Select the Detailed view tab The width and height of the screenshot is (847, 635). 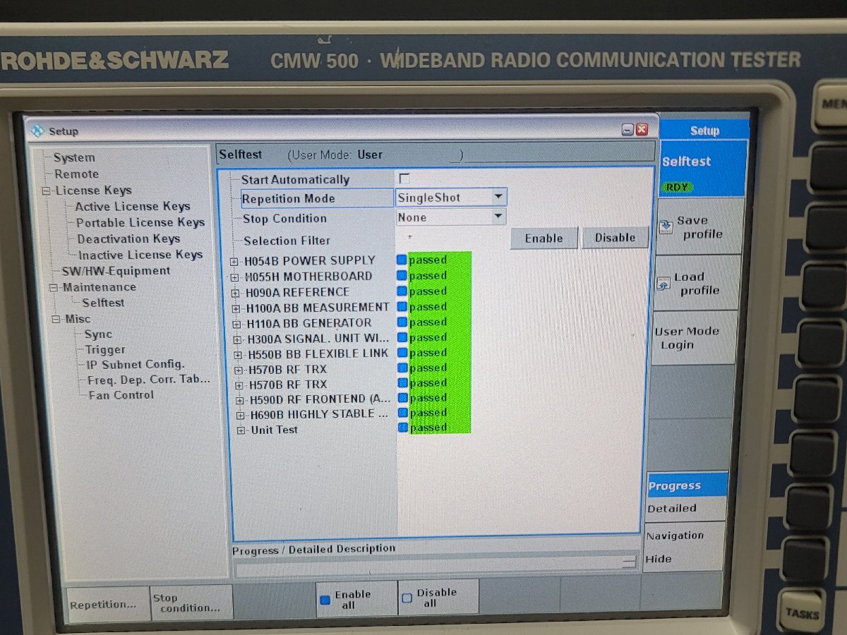(x=686, y=509)
